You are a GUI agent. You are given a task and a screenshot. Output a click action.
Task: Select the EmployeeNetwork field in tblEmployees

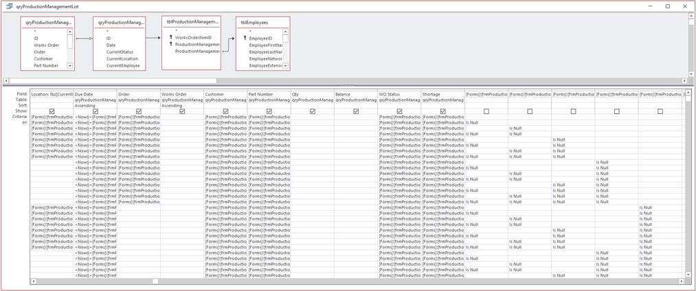[x=265, y=58]
